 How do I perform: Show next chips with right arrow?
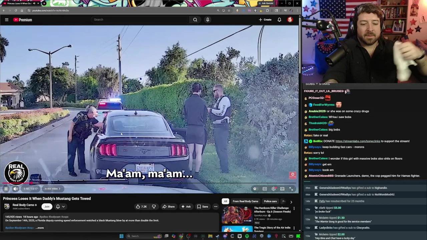(x=291, y=202)
